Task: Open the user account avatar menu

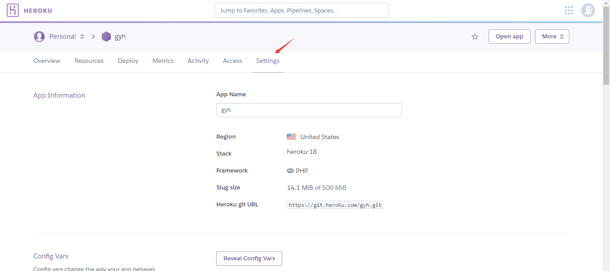Action: [x=588, y=10]
